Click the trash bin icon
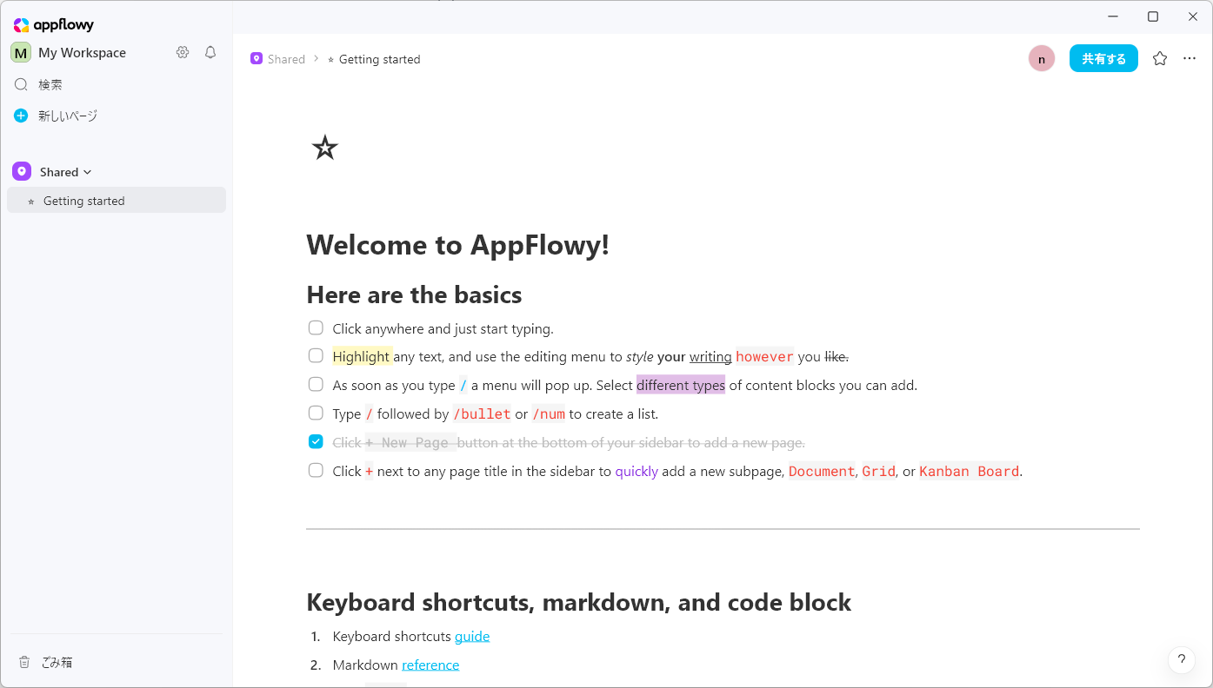This screenshot has width=1213, height=688. (x=24, y=662)
